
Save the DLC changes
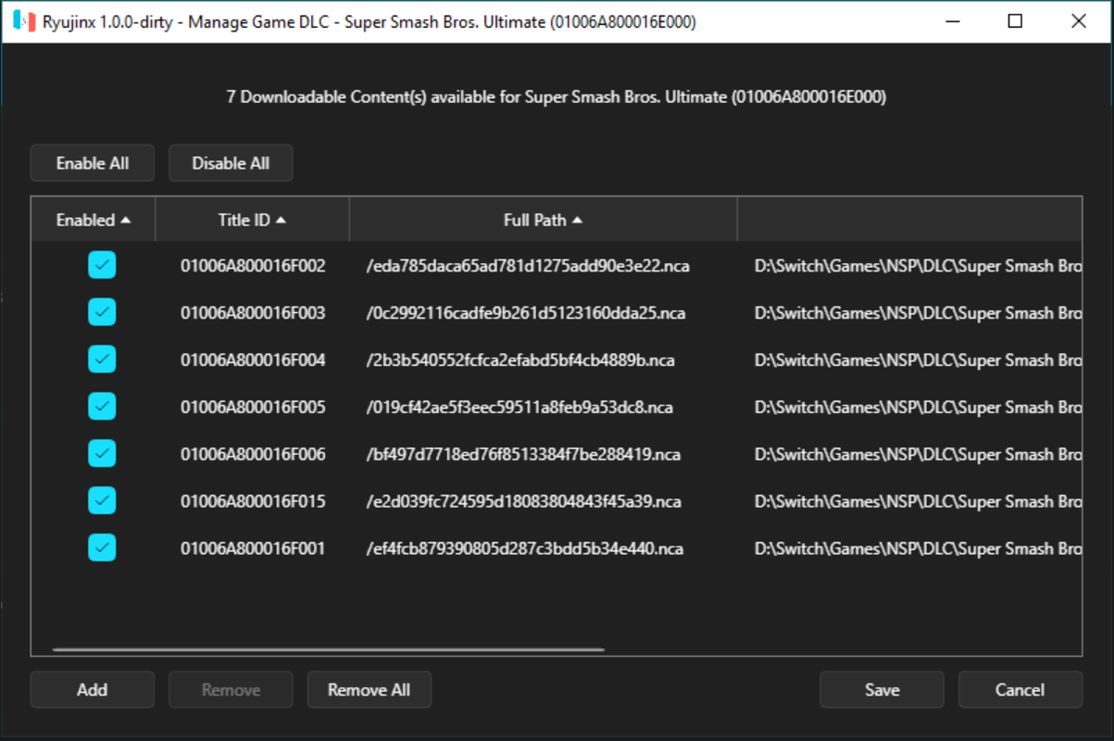point(882,690)
